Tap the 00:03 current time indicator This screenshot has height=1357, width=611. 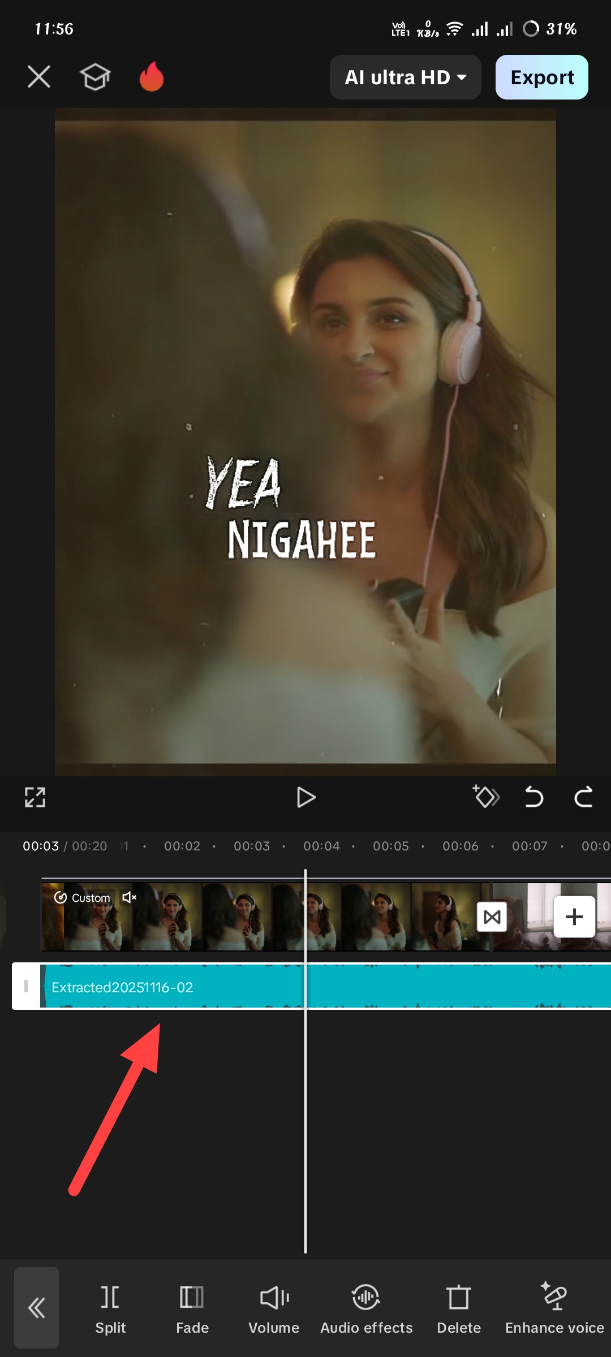point(41,846)
